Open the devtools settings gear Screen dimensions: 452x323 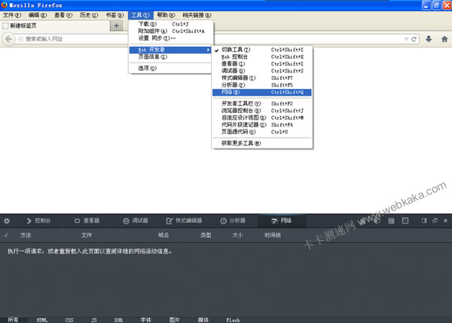click(7, 221)
